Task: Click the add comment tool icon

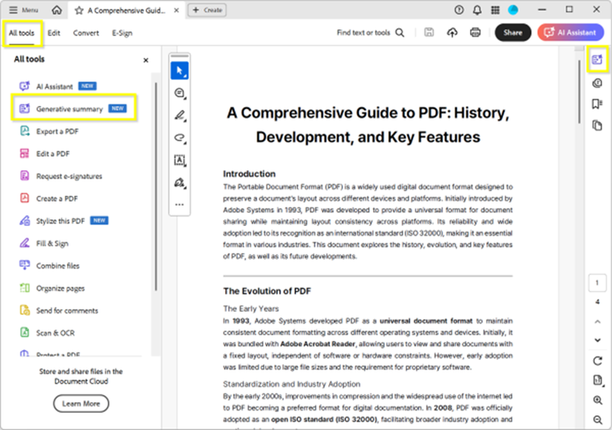Action: tap(180, 93)
